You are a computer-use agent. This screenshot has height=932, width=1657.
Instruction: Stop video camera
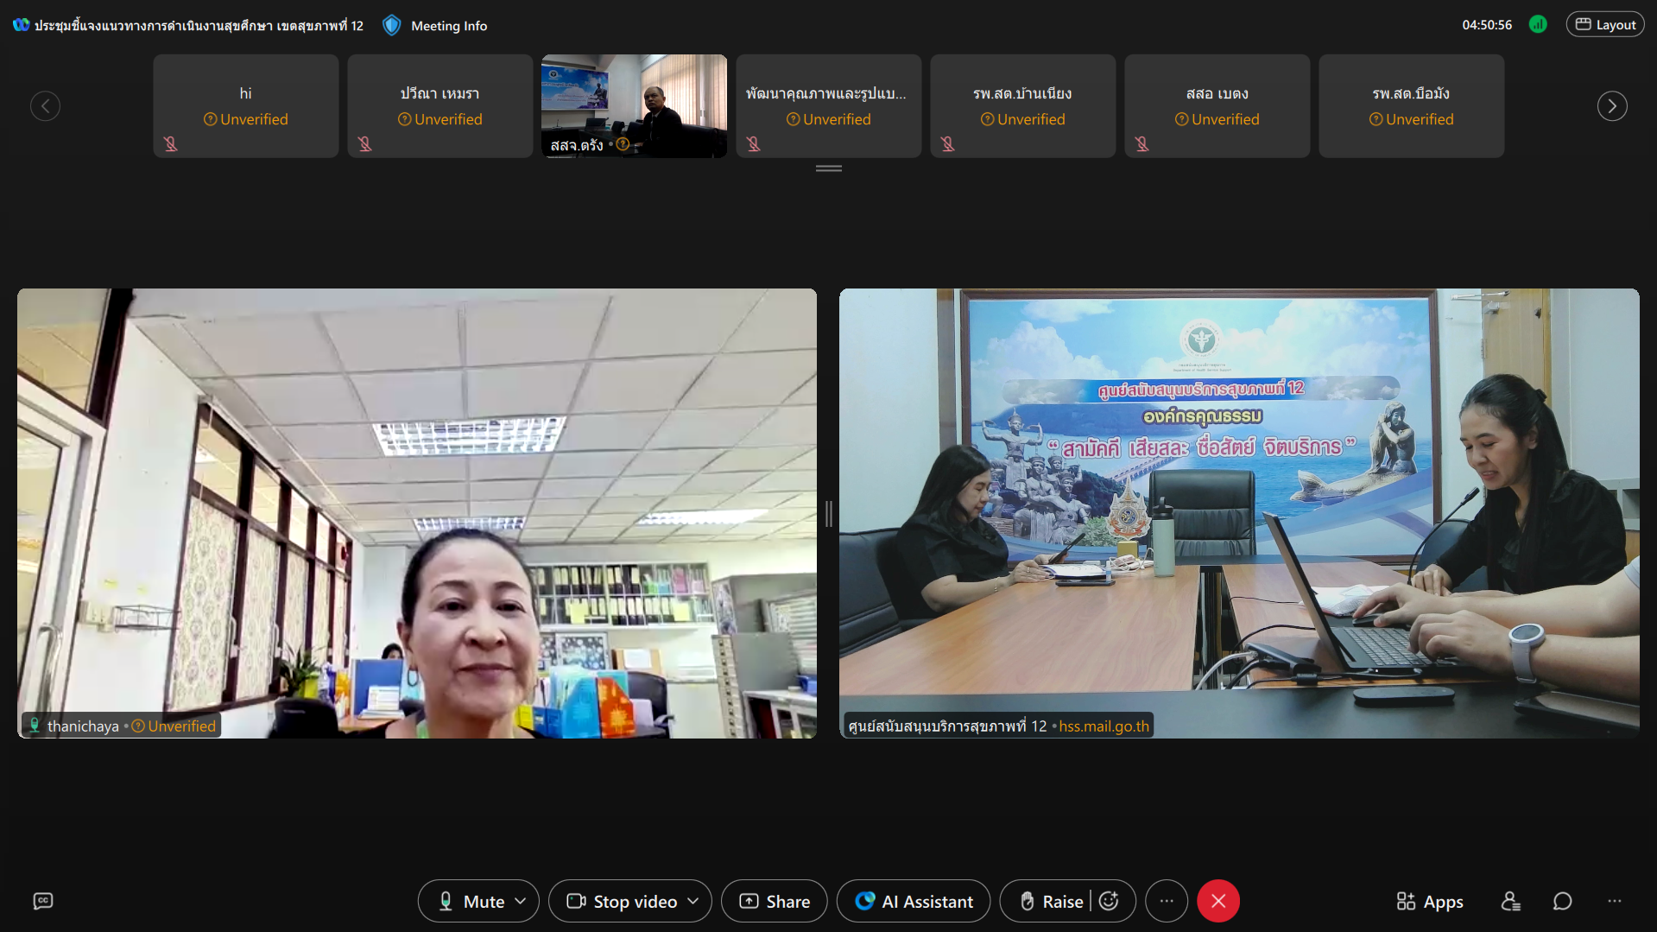tap(622, 901)
